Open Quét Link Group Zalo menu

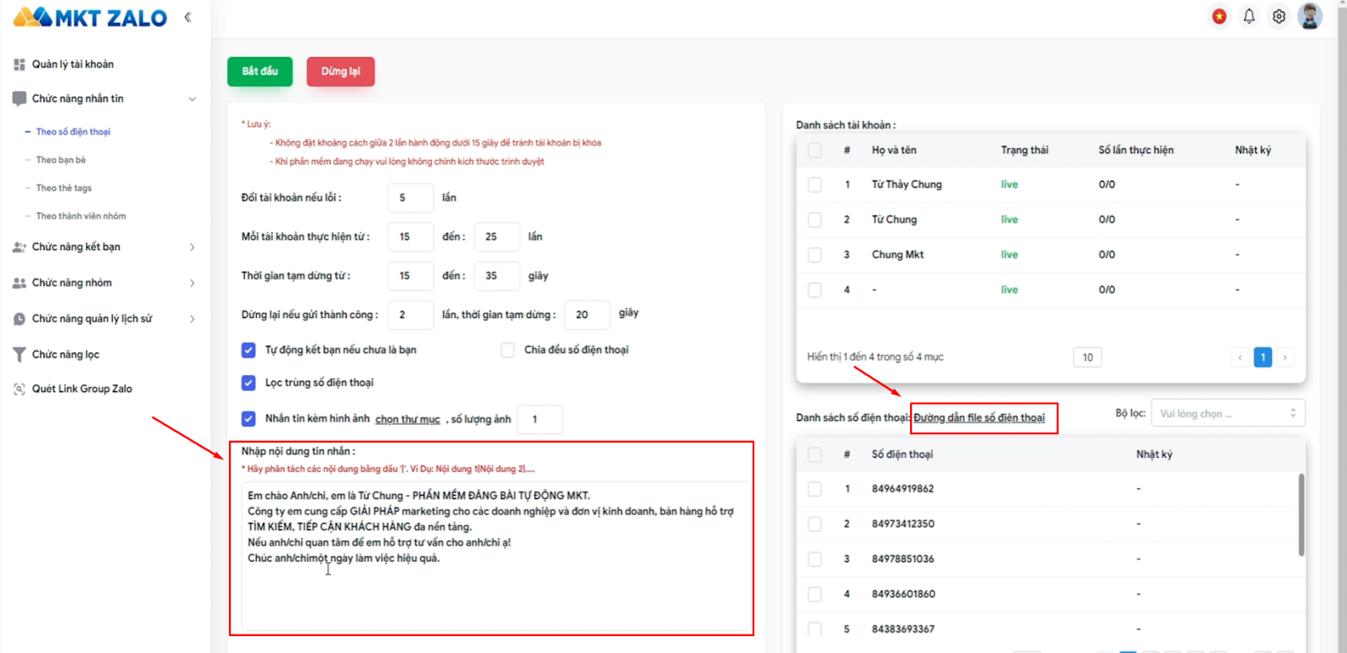pyautogui.click(x=82, y=389)
